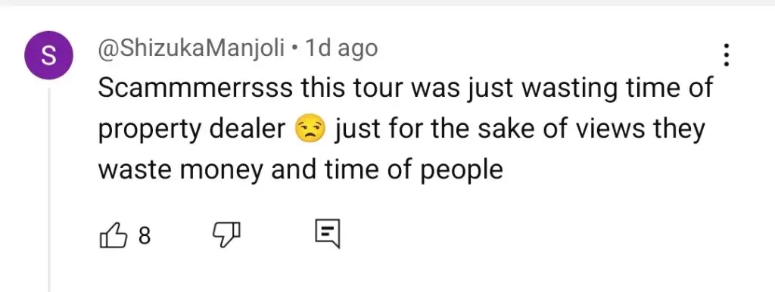Viewport: 775px width, 292px height.
Task: Select the word Scammmerrsss in the comment
Action: 195,89
